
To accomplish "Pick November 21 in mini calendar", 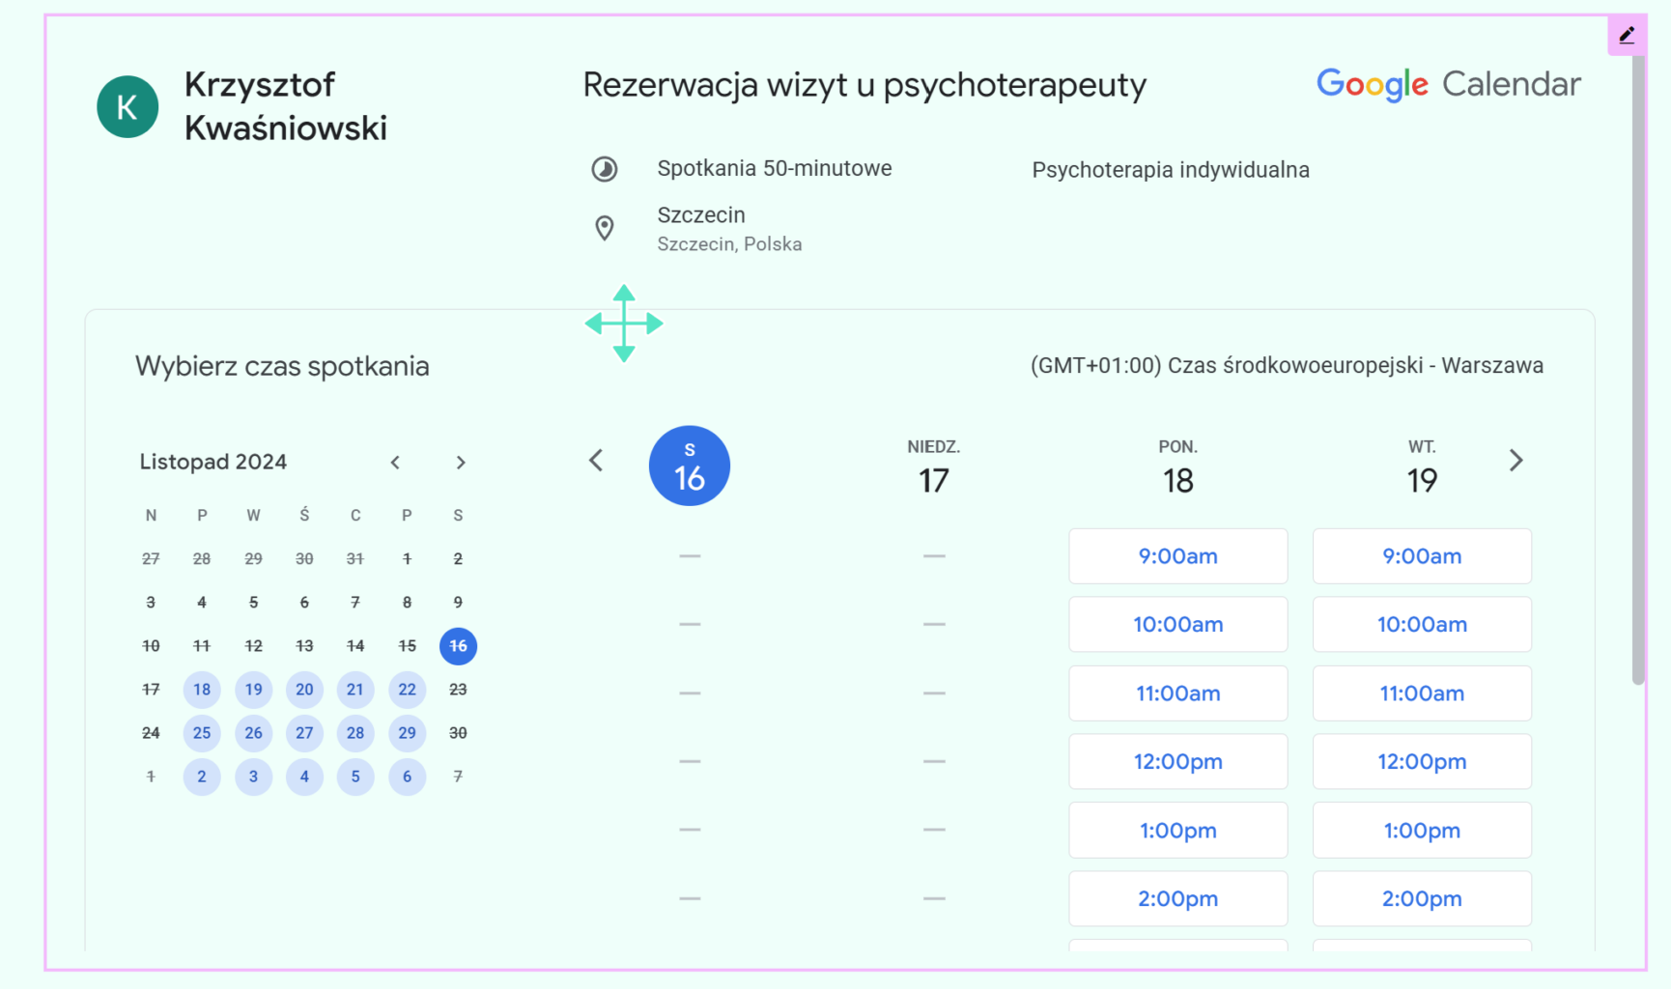I will coord(355,690).
